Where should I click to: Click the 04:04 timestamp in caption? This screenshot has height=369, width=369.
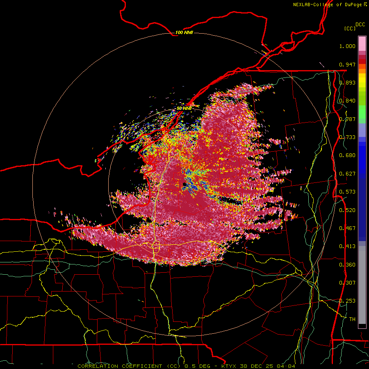285,366
